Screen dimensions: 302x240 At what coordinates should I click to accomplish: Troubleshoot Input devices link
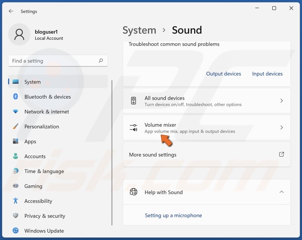[267, 74]
